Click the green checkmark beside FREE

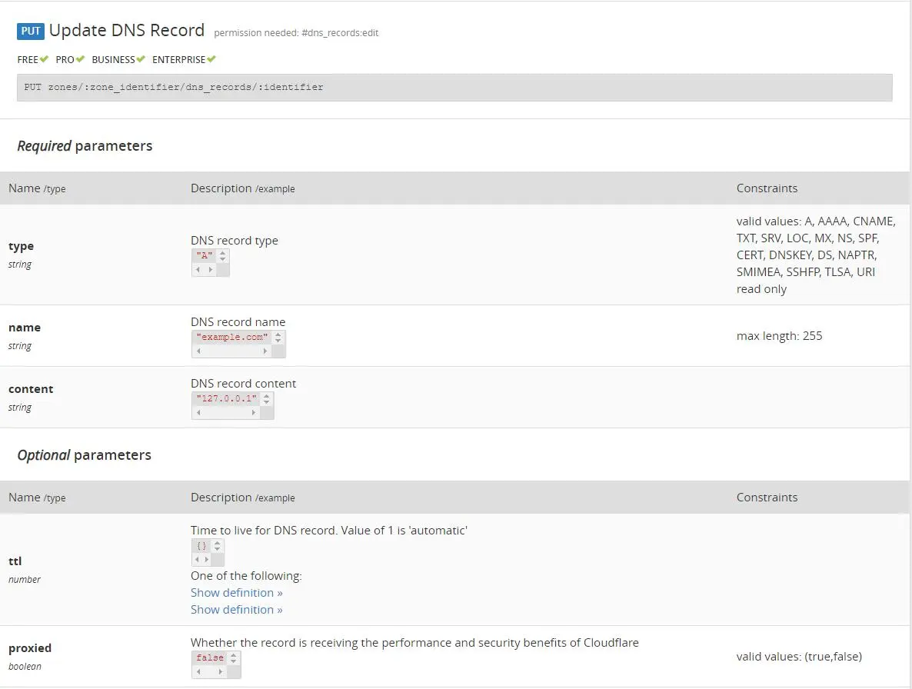[45, 59]
